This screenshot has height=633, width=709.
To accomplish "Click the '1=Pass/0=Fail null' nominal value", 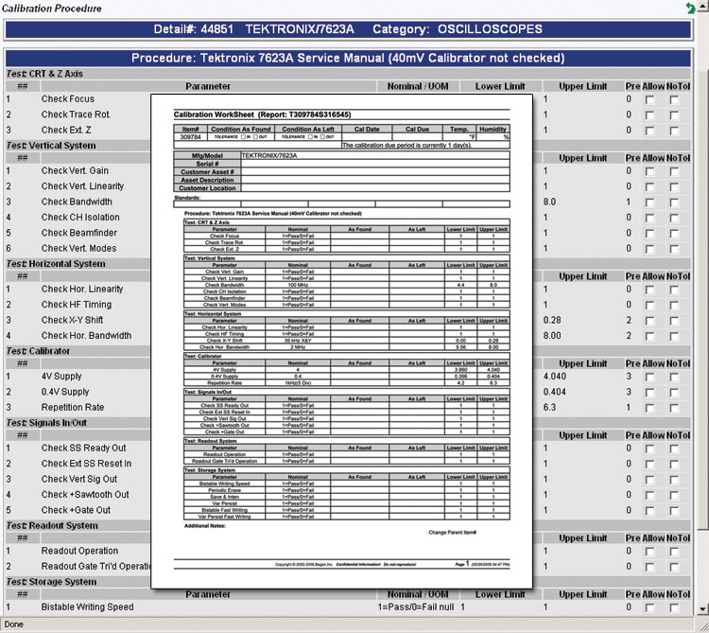I will 416,607.
